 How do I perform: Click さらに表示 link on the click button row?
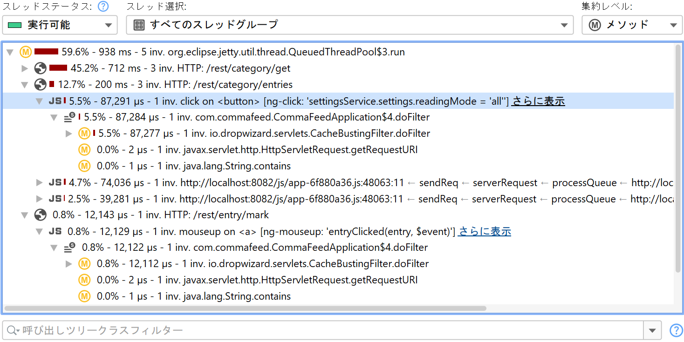[x=538, y=101]
